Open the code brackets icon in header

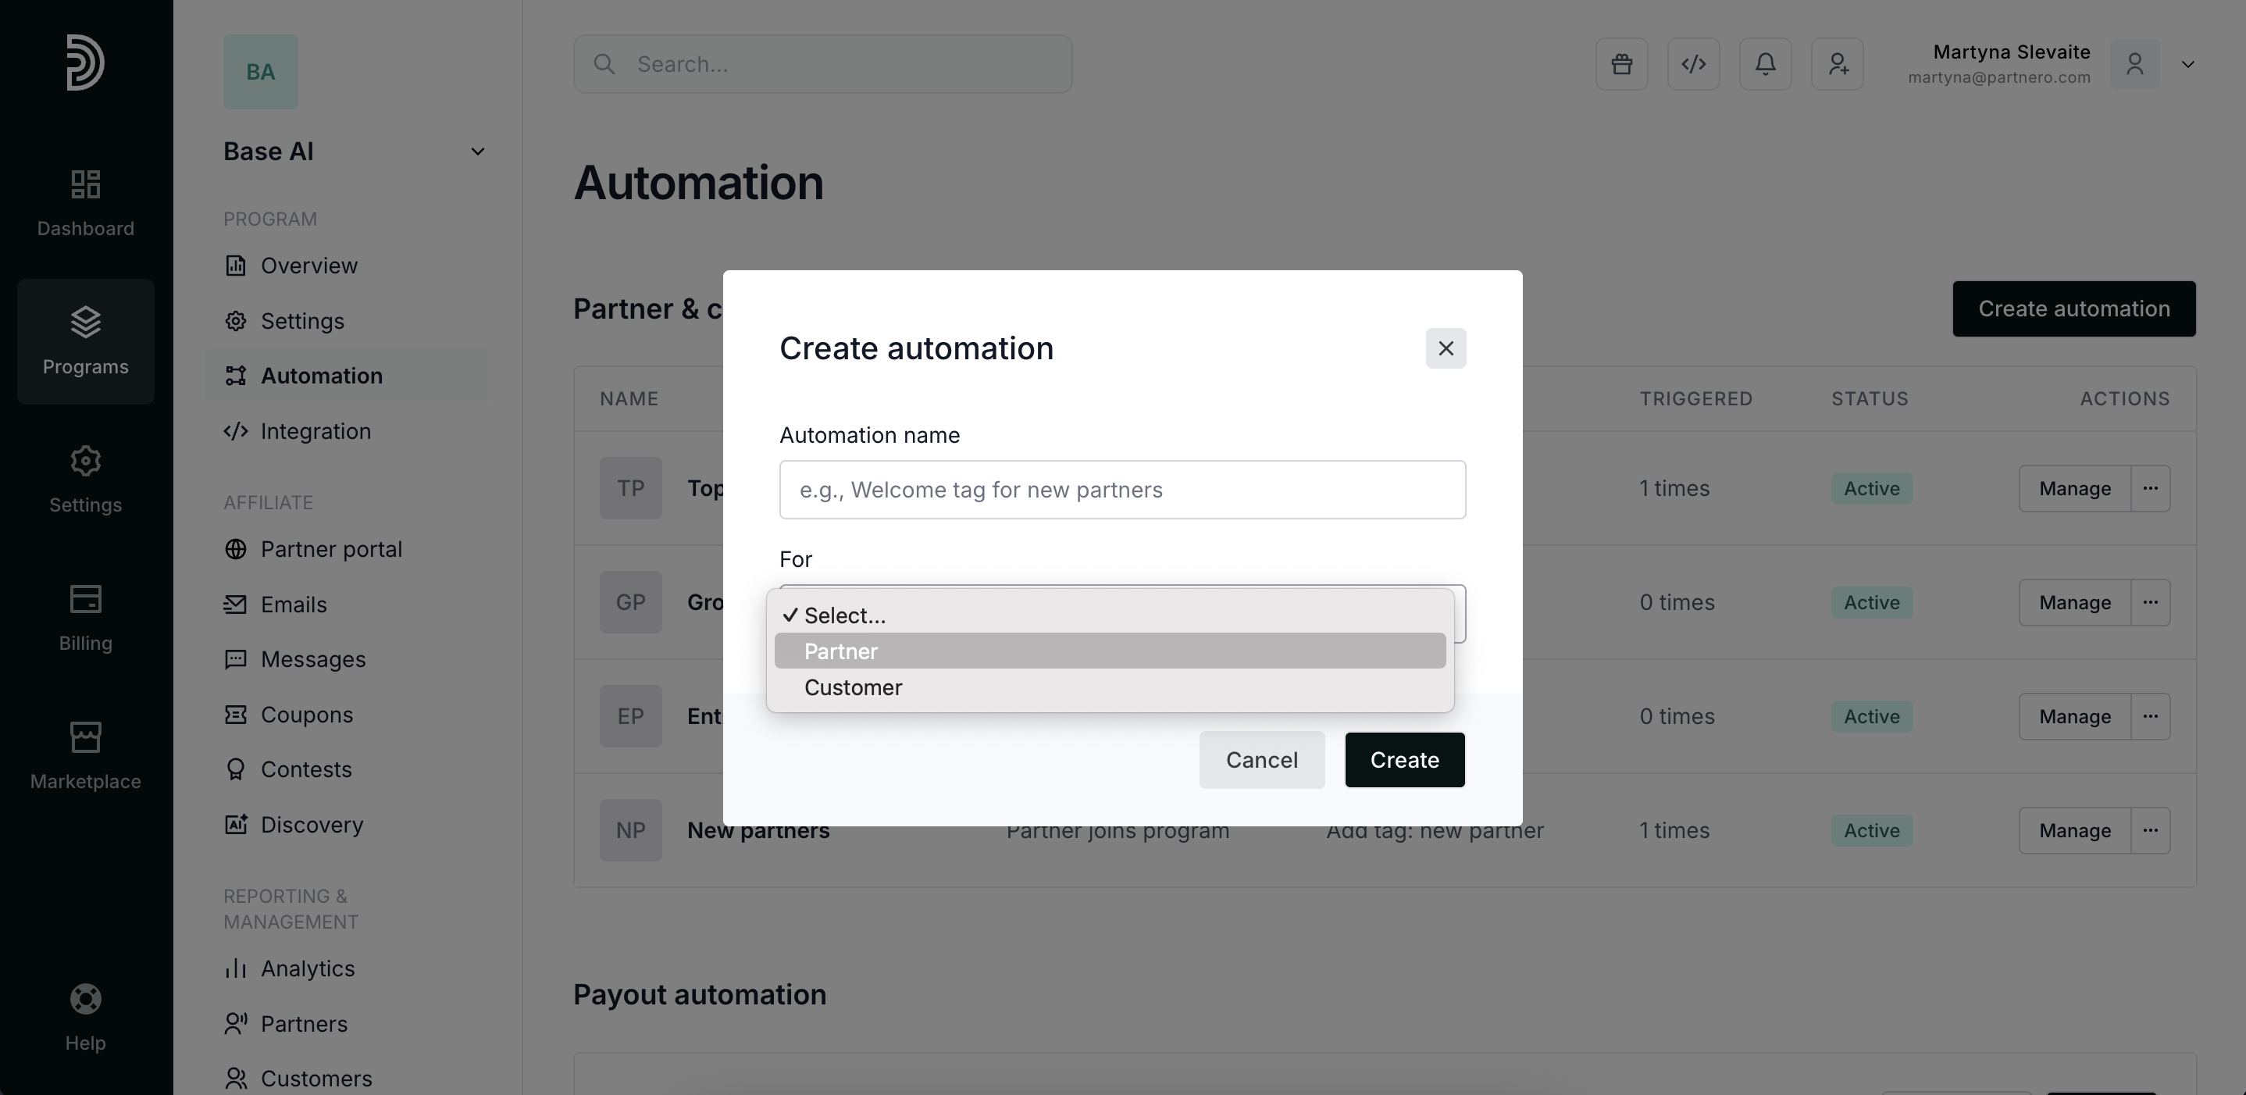click(1692, 63)
